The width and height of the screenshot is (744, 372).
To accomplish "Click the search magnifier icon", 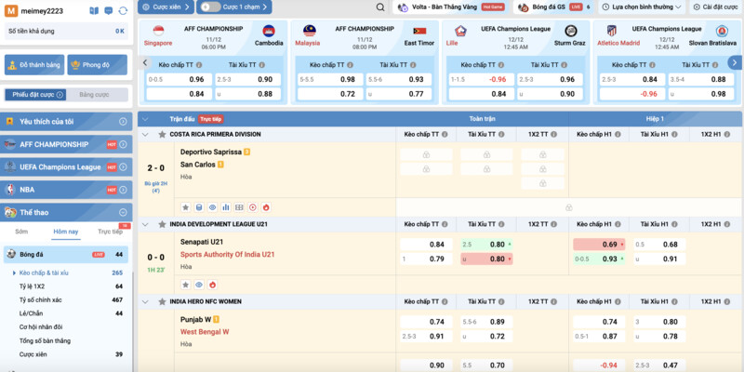I will [380, 7].
